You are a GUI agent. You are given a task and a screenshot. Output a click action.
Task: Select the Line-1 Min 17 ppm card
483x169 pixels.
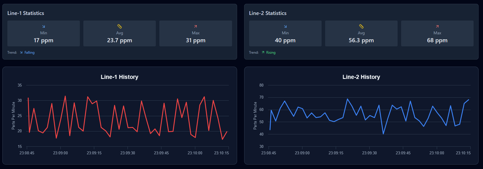[x=44, y=33]
